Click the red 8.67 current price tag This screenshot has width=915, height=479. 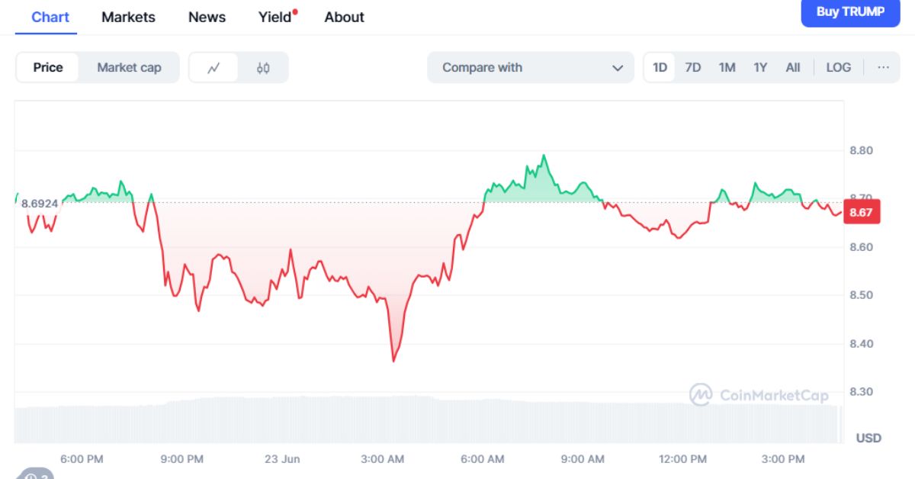point(862,212)
